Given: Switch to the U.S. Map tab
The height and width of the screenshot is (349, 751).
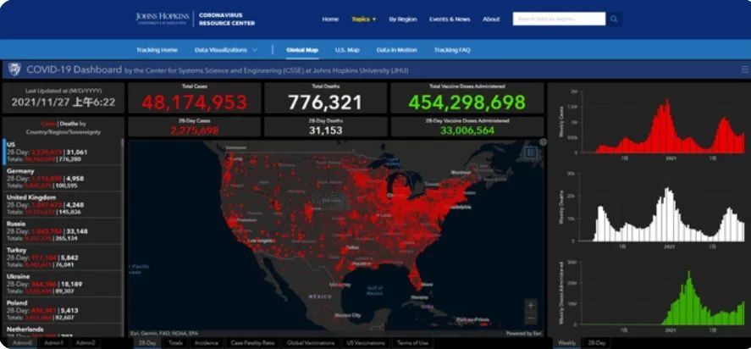Looking at the screenshot, I should [x=347, y=50].
